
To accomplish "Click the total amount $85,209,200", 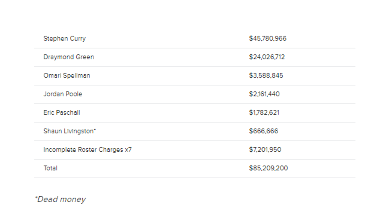I will (x=268, y=168).
